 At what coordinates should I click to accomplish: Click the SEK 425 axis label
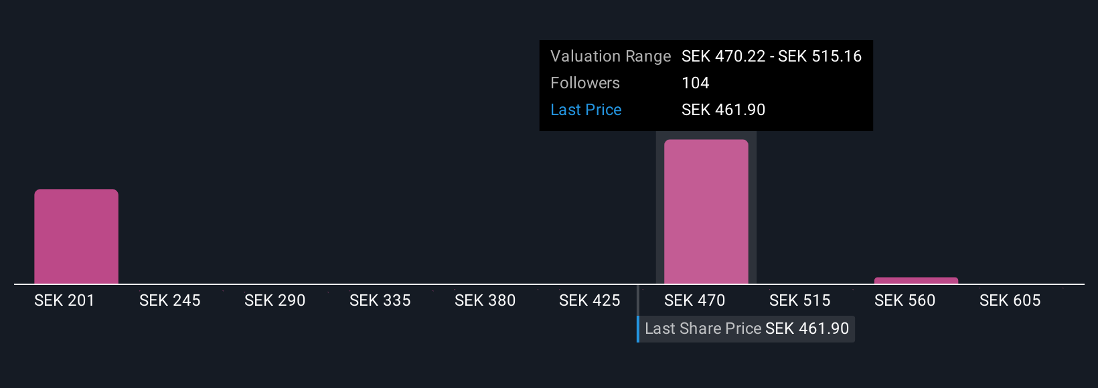point(589,300)
